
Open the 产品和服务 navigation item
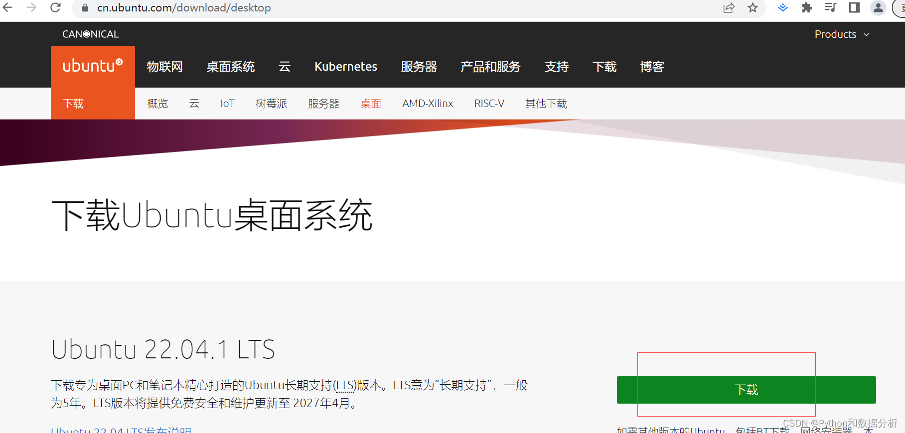point(490,67)
